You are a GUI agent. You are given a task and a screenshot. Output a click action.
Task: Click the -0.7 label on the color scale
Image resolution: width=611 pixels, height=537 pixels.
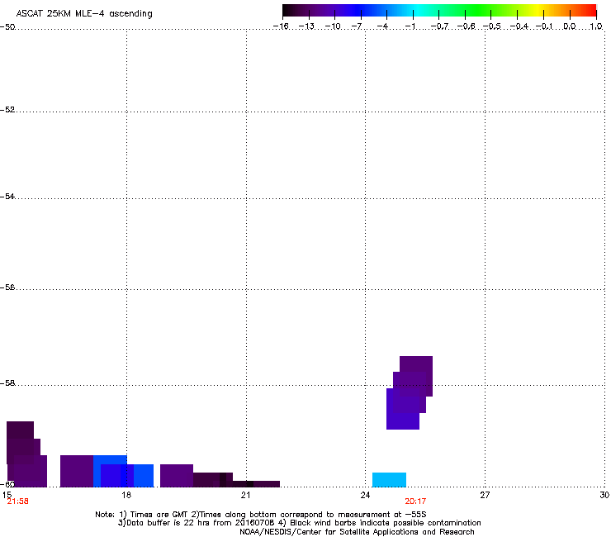point(439,26)
